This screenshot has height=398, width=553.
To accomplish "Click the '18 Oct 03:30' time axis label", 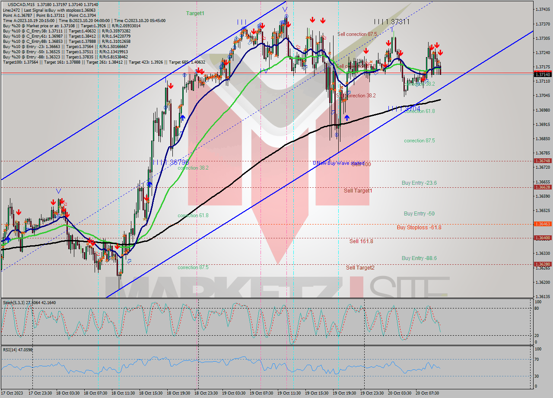I will click(x=67, y=393).
